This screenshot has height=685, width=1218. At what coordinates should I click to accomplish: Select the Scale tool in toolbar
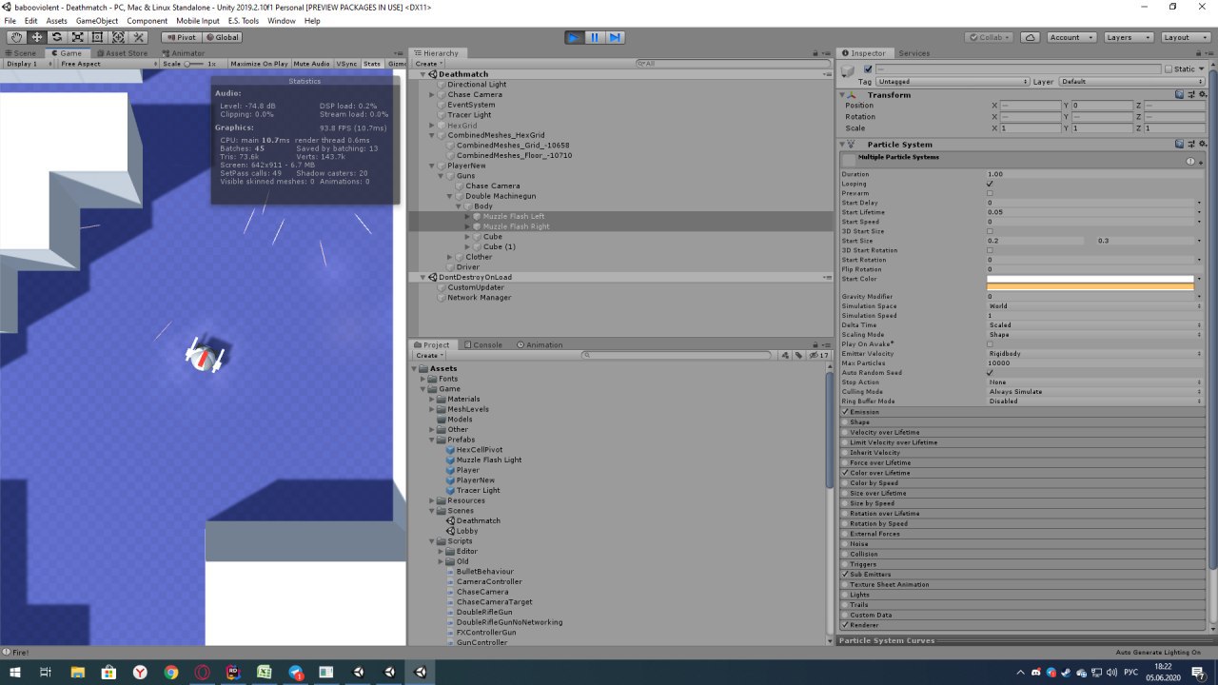(x=77, y=37)
